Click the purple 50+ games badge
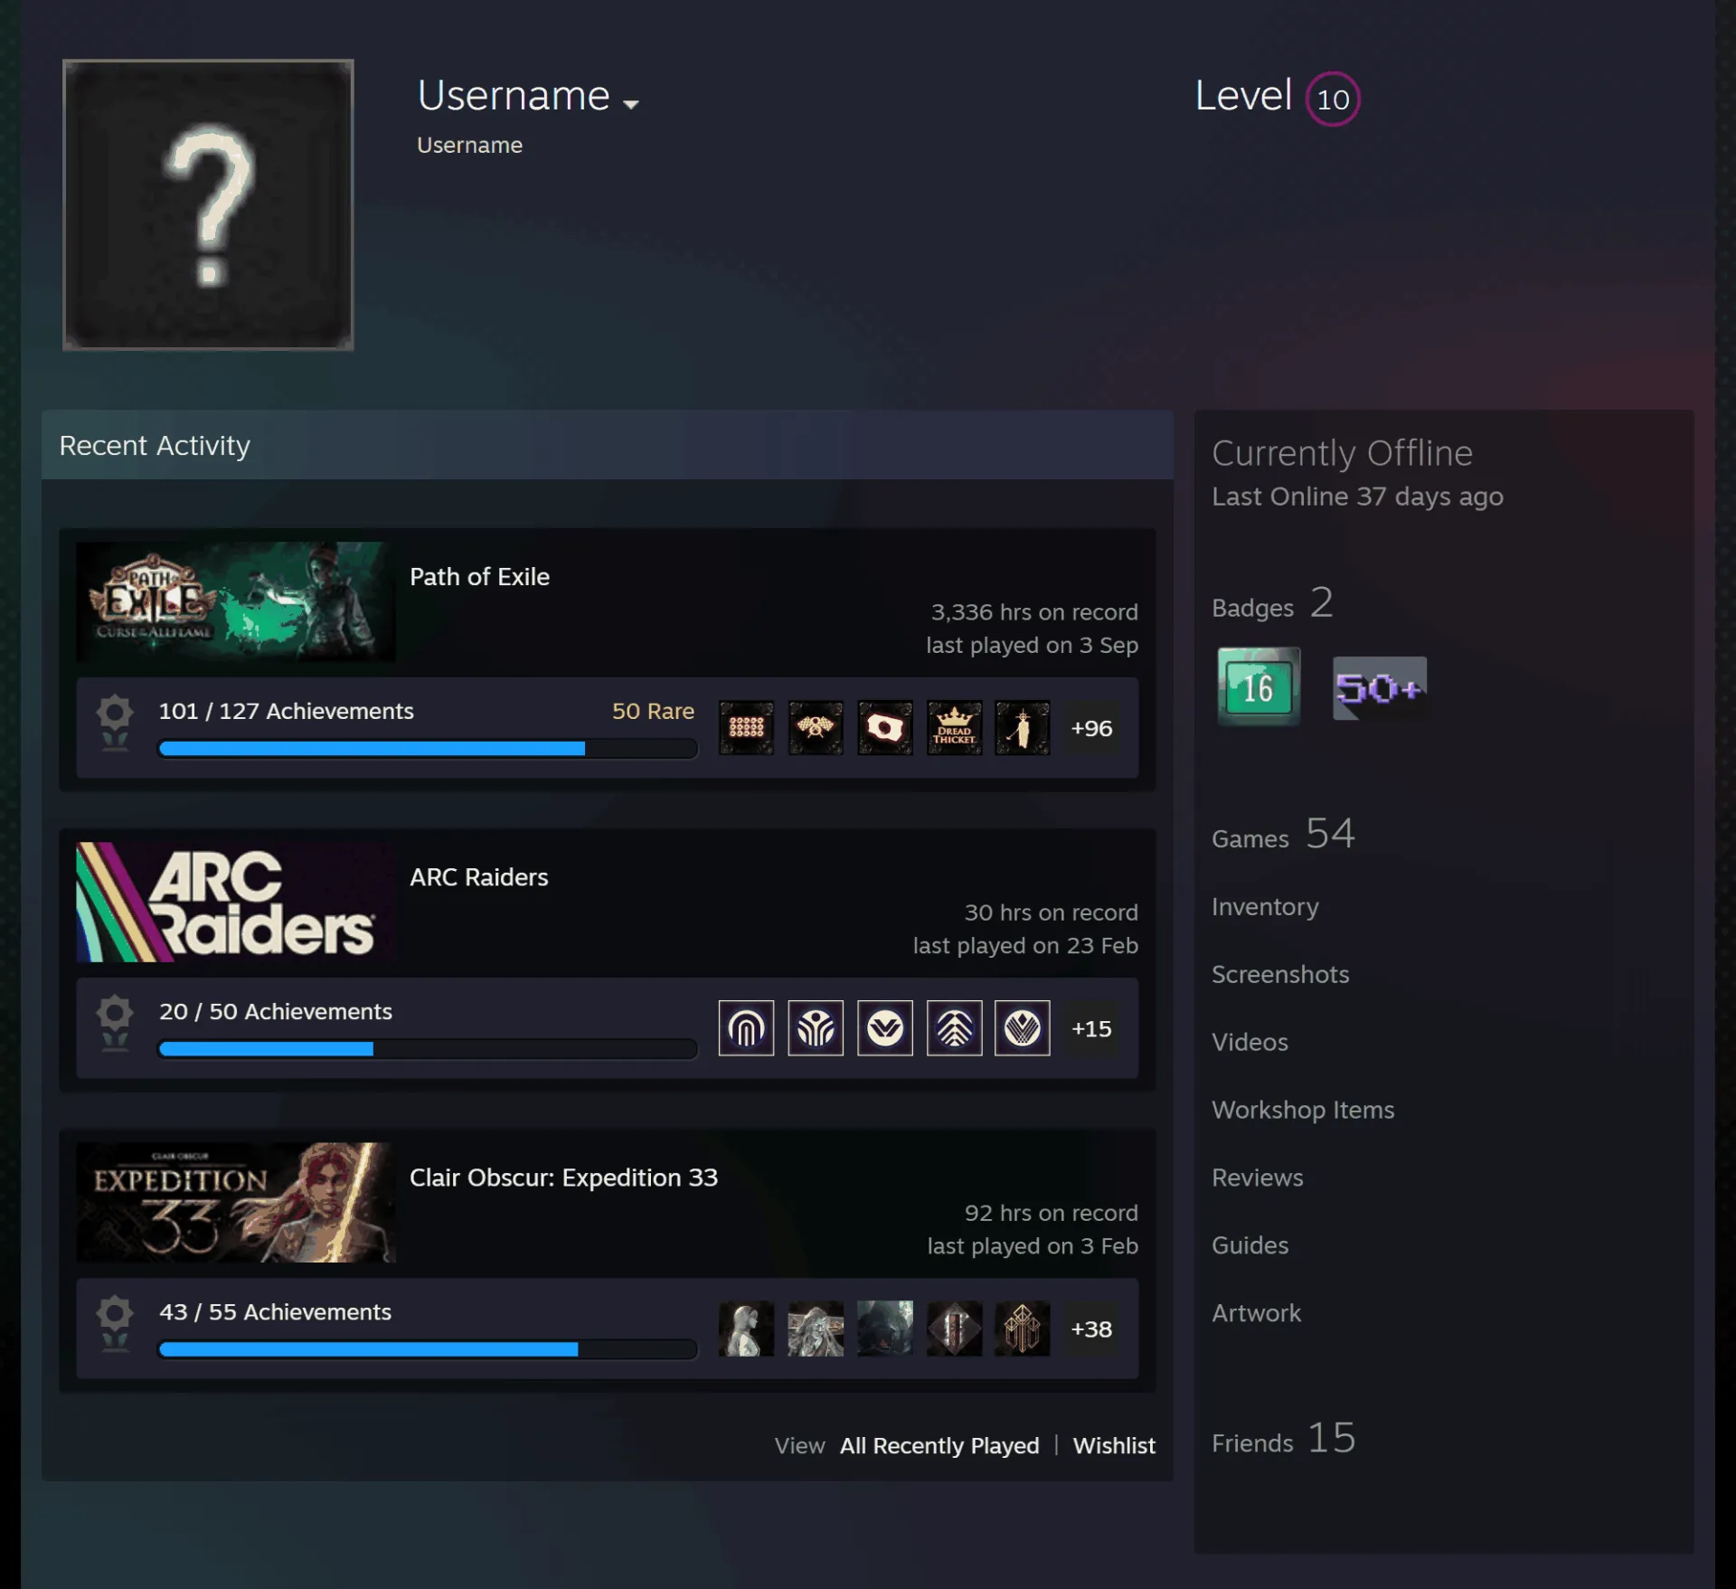 [1380, 688]
